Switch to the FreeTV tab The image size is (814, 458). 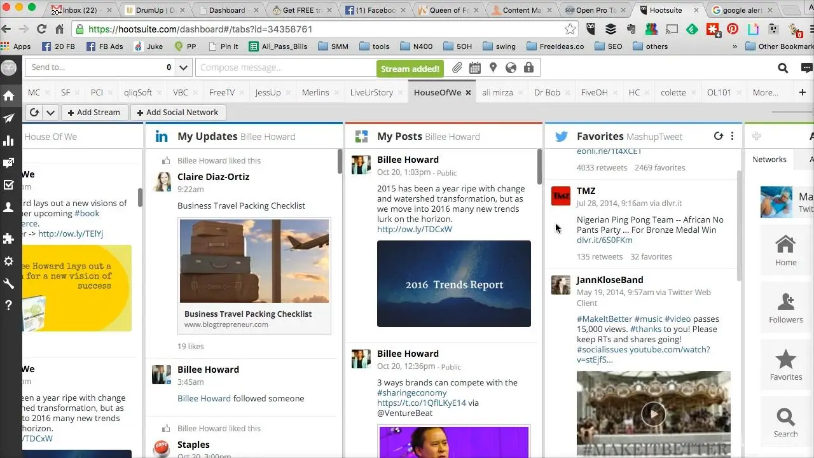(222, 92)
